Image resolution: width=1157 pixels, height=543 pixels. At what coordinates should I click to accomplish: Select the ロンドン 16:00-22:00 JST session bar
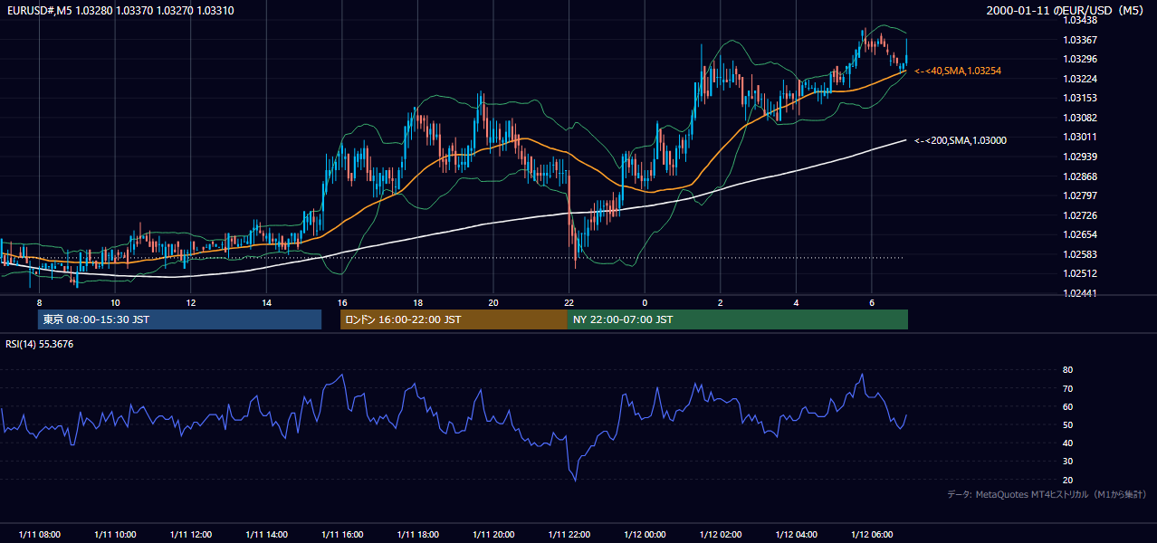pos(454,319)
